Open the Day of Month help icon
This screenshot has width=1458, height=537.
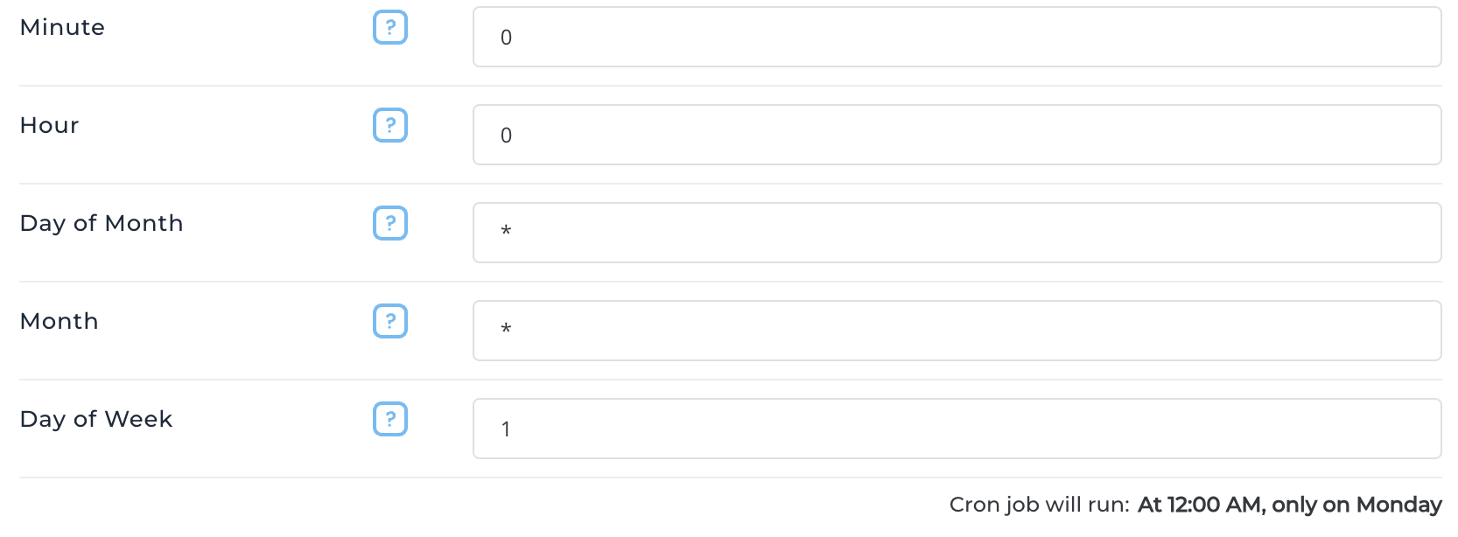point(389,223)
